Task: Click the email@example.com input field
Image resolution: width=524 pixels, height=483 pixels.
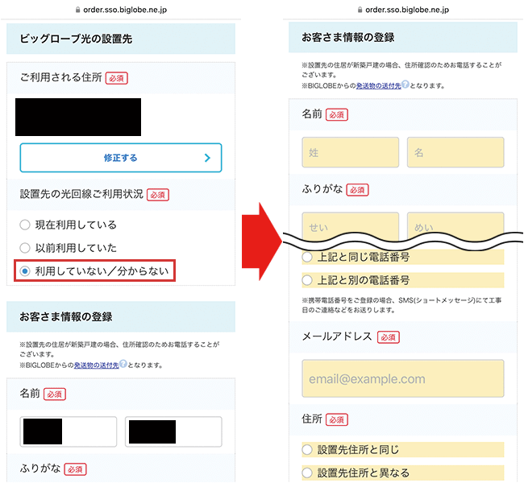Action: click(403, 378)
